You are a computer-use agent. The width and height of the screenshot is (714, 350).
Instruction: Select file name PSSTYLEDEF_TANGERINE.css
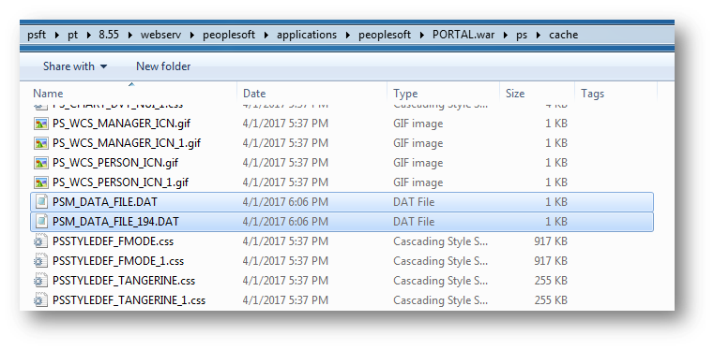point(124,281)
